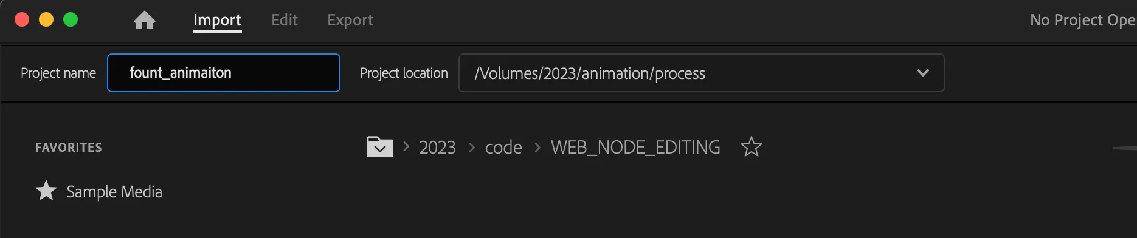
Task: Switch to the Edit tab
Action: 285,20
